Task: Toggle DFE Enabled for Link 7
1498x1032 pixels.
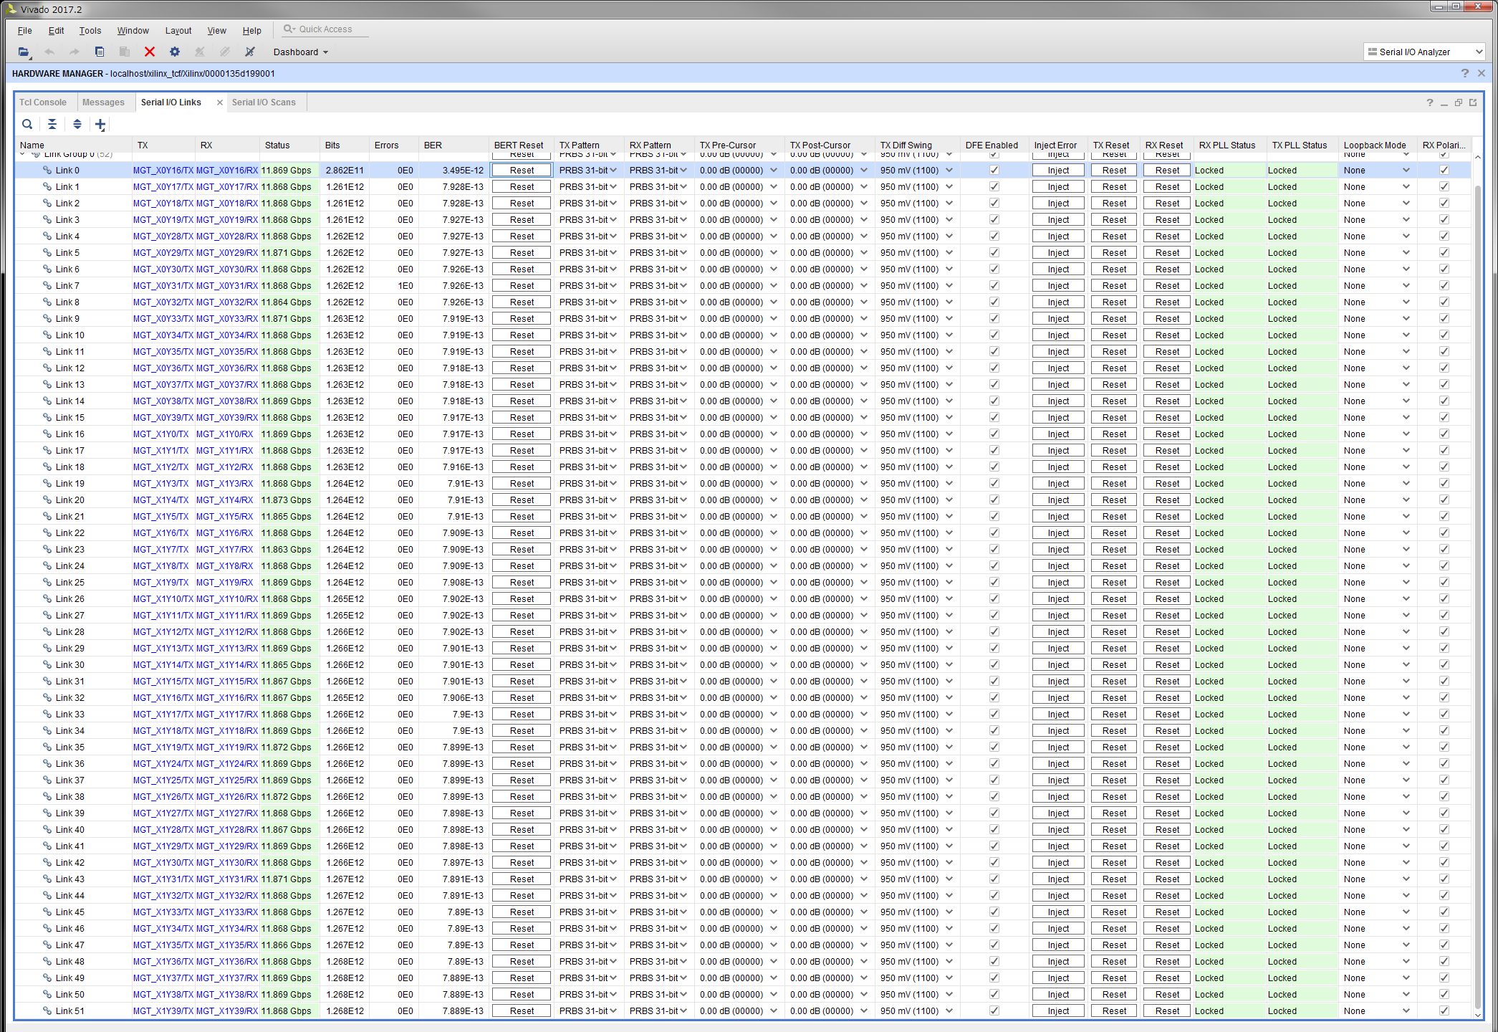Action: (994, 286)
